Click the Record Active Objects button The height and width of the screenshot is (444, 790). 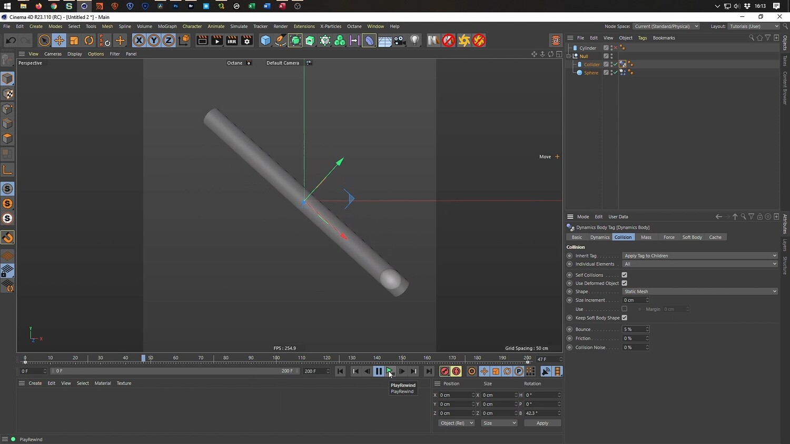(x=445, y=371)
